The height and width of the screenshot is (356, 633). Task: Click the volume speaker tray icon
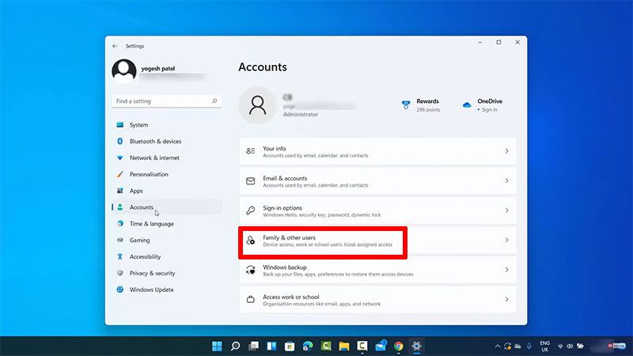coord(570,347)
